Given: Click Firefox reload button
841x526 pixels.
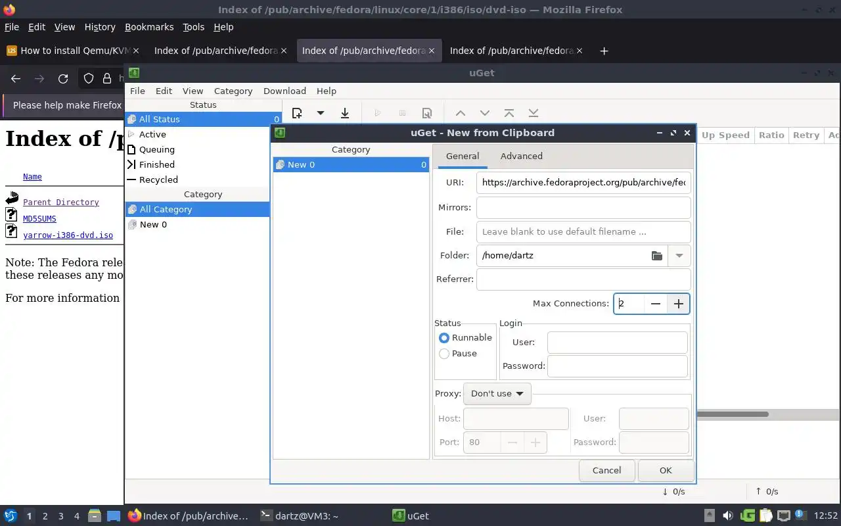Looking at the screenshot, I should pyautogui.click(x=63, y=79).
